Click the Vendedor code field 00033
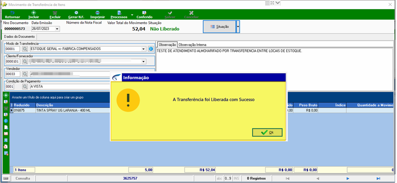Viewport: 397px width, 183px height. tap(12, 74)
